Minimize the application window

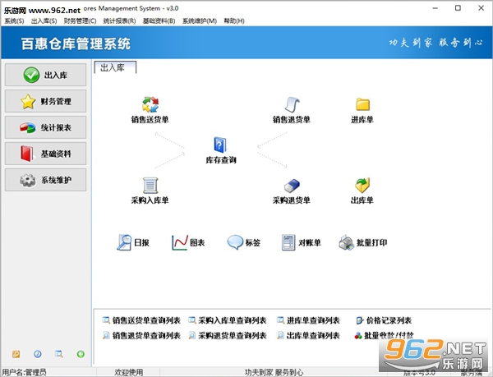pyautogui.click(x=435, y=8)
